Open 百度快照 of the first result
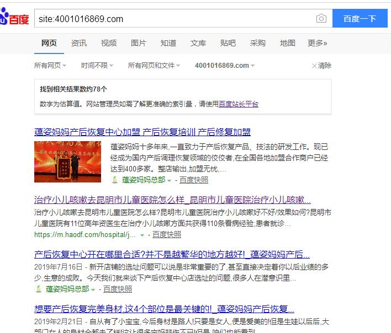391x333 pixels. (x=194, y=180)
